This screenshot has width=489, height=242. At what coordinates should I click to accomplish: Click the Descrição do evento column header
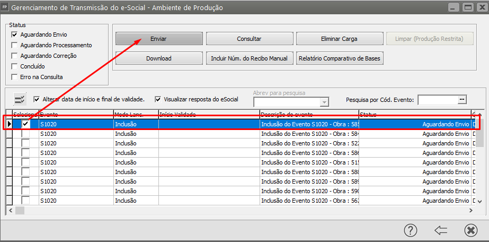[x=308, y=115]
